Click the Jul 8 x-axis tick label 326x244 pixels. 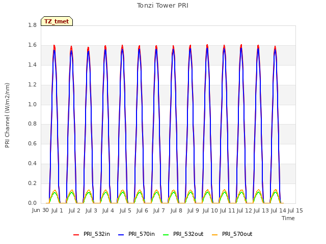(x=176, y=210)
